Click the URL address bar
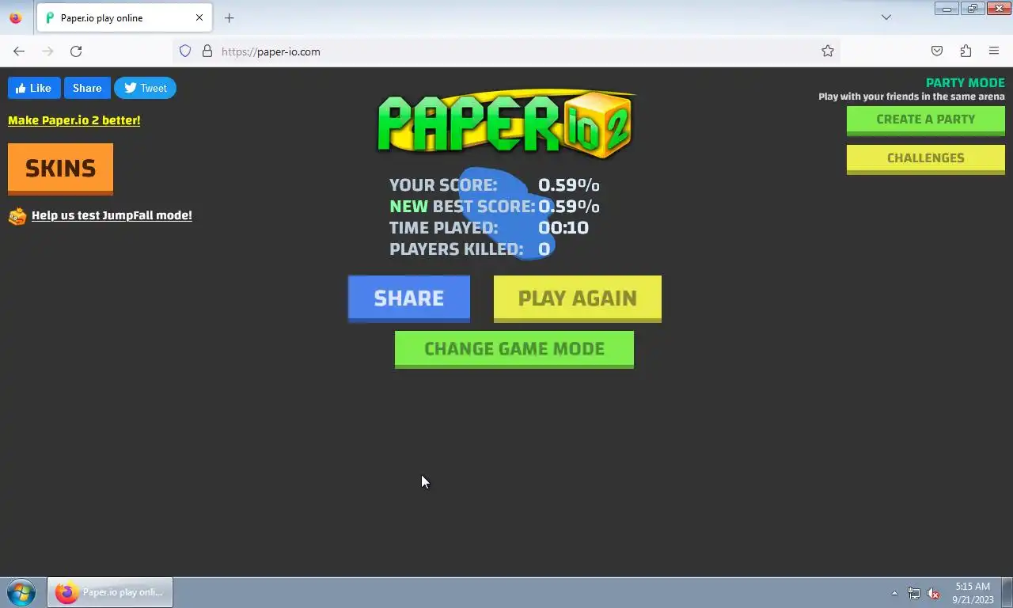The height and width of the screenshot is (608, 1013). (506, 51)
